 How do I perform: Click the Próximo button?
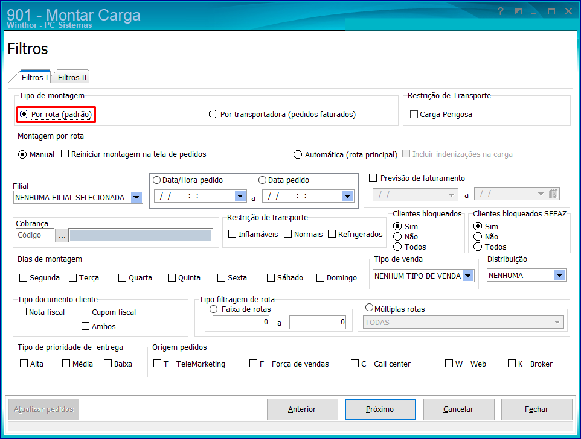tap(380, 409)
